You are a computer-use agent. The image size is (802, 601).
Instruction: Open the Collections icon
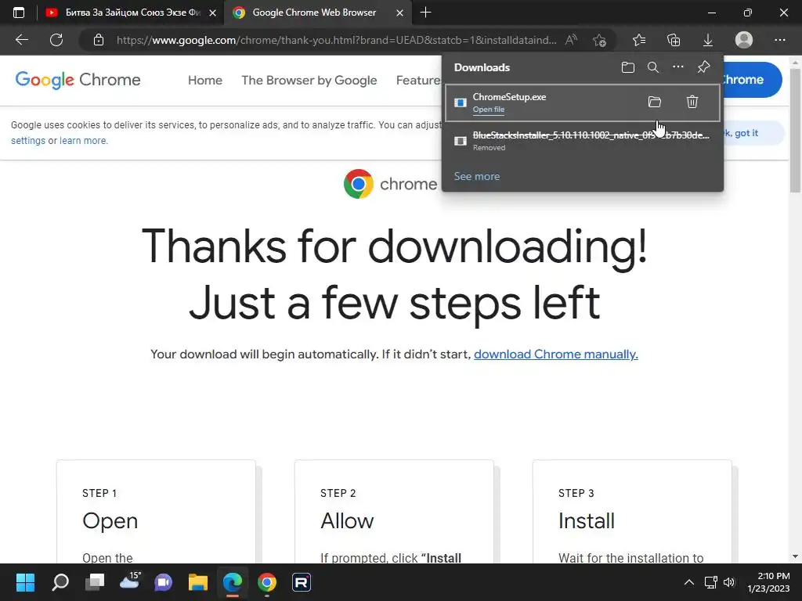tap(674, 40)
